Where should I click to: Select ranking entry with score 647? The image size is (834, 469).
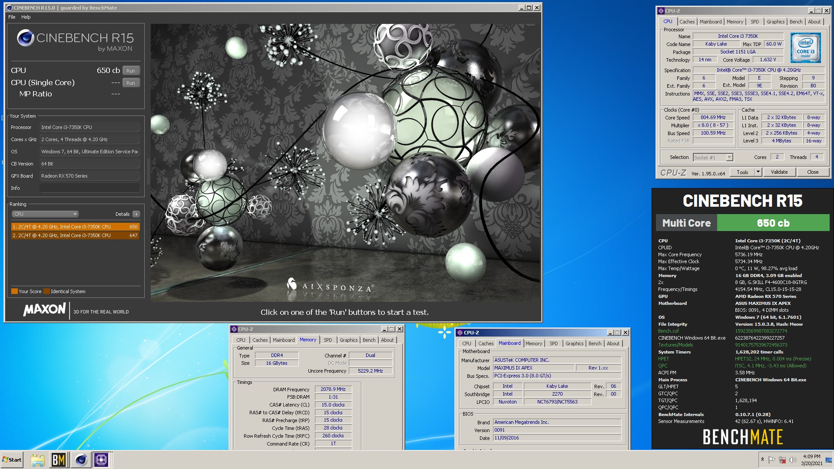click(x=75, y=235)
